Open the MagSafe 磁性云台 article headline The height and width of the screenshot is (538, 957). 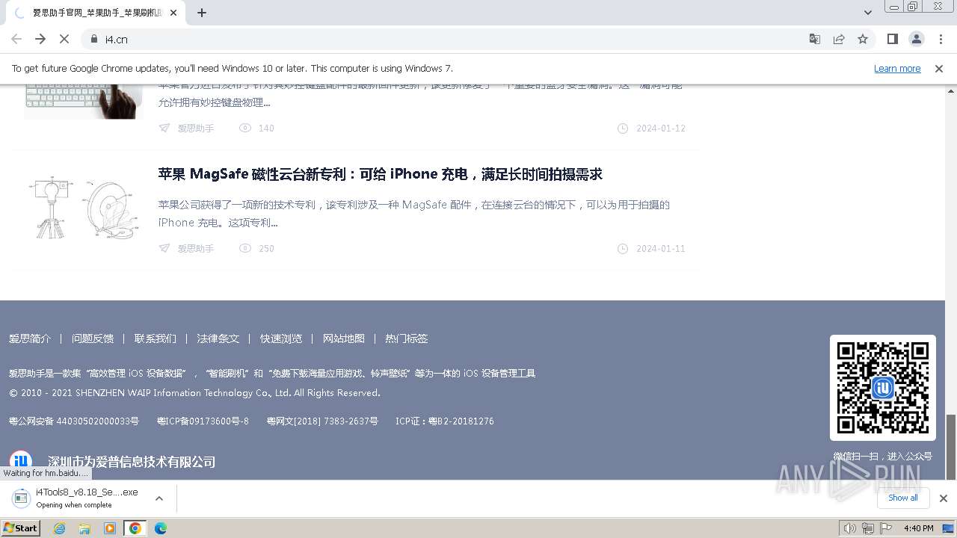pyautogui.click(x=380, y=174)
